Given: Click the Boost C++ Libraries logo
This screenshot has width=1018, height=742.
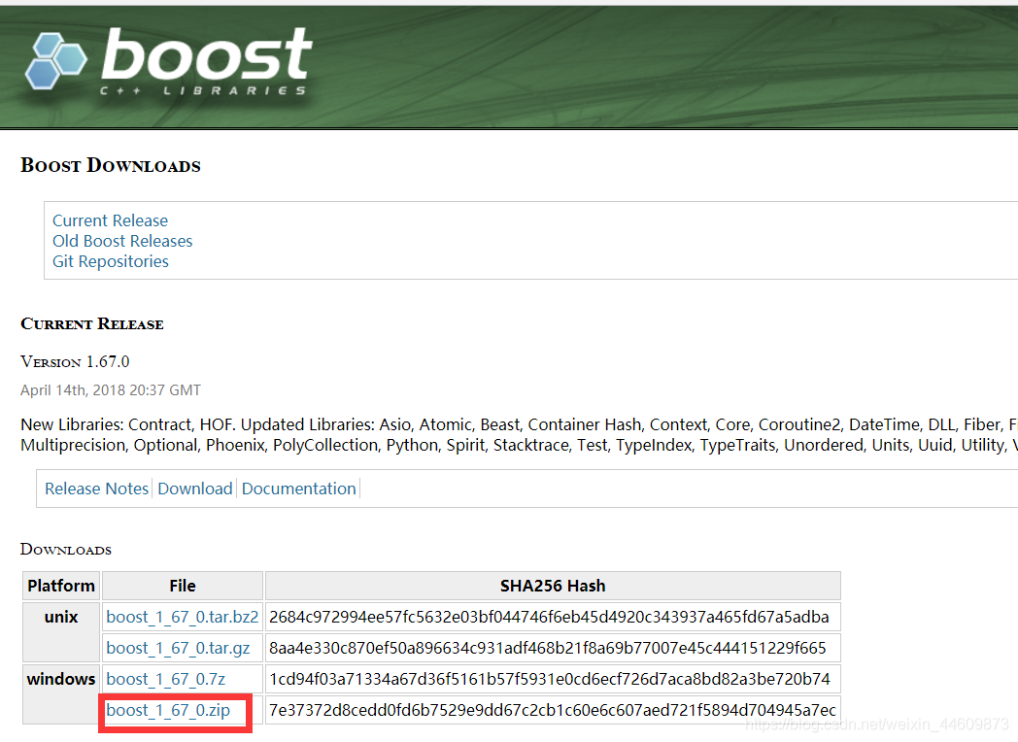Looking at the screenshot, I should [x=169, y=63].
